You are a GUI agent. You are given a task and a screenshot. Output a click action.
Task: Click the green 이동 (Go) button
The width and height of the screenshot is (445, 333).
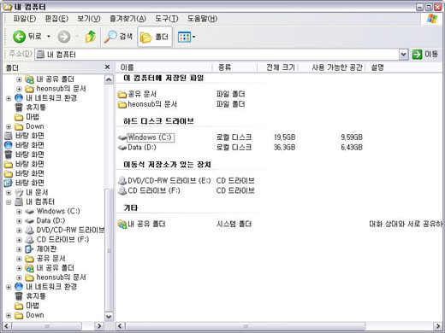[425, 54]
